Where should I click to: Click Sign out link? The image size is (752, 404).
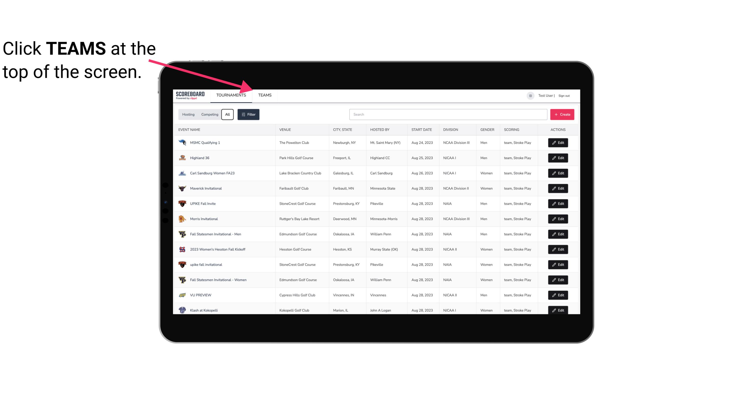pyautogui.click(x=564, y=95)
